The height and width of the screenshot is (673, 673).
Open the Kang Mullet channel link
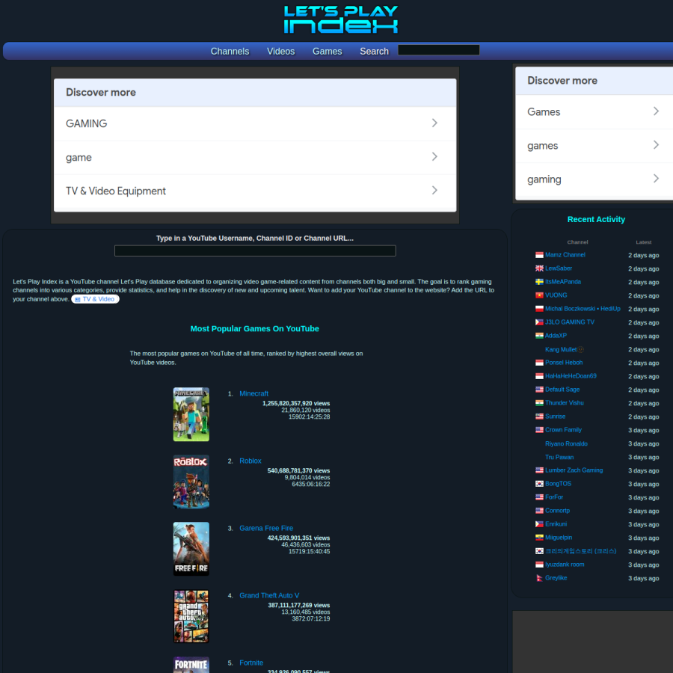click(564, 349)
